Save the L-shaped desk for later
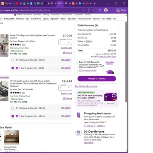153x153 pixels. tap(66, 93)
